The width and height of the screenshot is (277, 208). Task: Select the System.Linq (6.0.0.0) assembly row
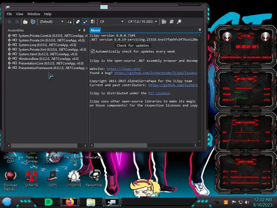[x=47, y=45]
